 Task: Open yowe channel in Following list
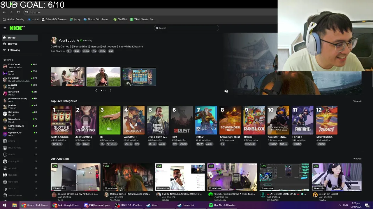[20, 73]
